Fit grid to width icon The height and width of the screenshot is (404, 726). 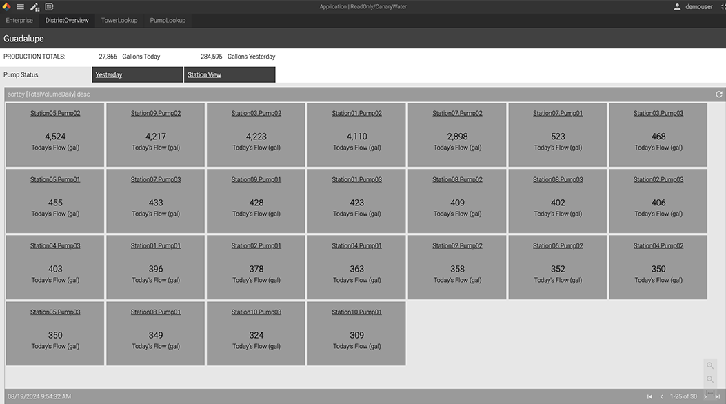click(x=709, y=393)
